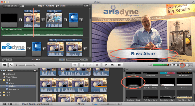
Task: Toggle the Event Library list visibility
Action: point(4,104)
